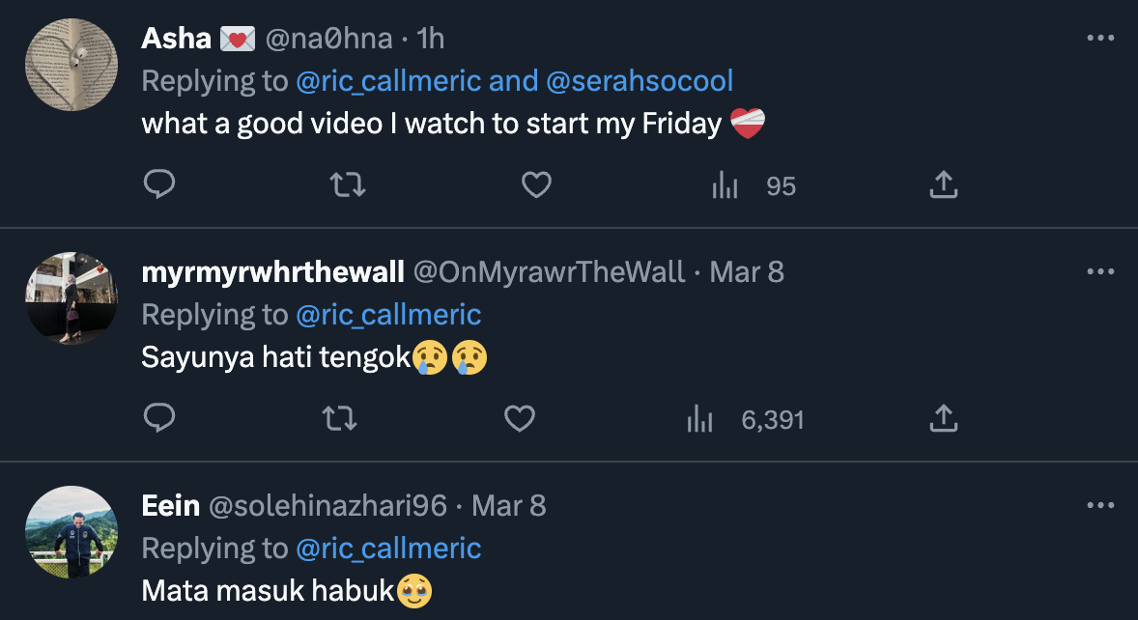This screenshot has height=620, width=1138.
Task: Retweet Asha's Friday video tweet
Action: point(348,184)
